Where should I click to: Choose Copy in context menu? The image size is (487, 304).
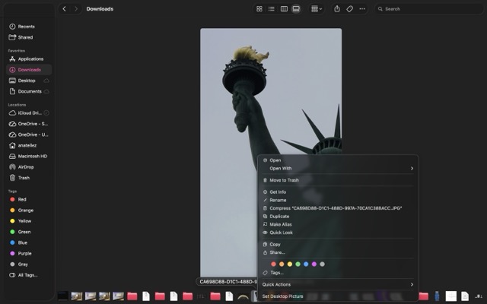(x=338, y=245)
